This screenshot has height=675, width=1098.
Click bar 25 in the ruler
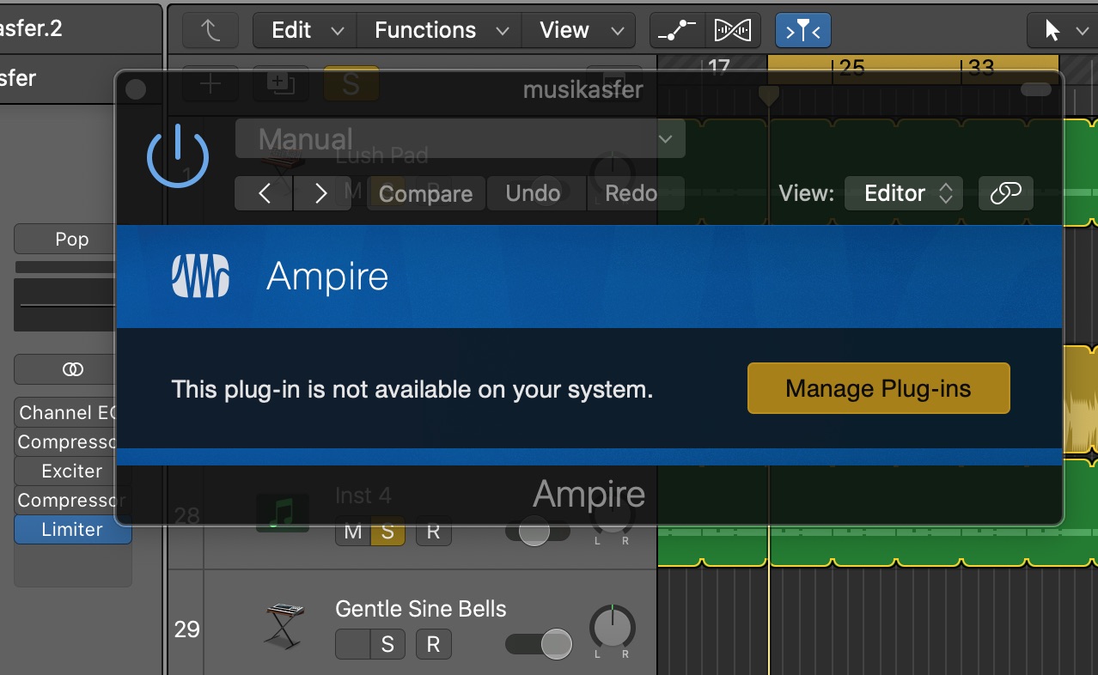click(851, 68)
